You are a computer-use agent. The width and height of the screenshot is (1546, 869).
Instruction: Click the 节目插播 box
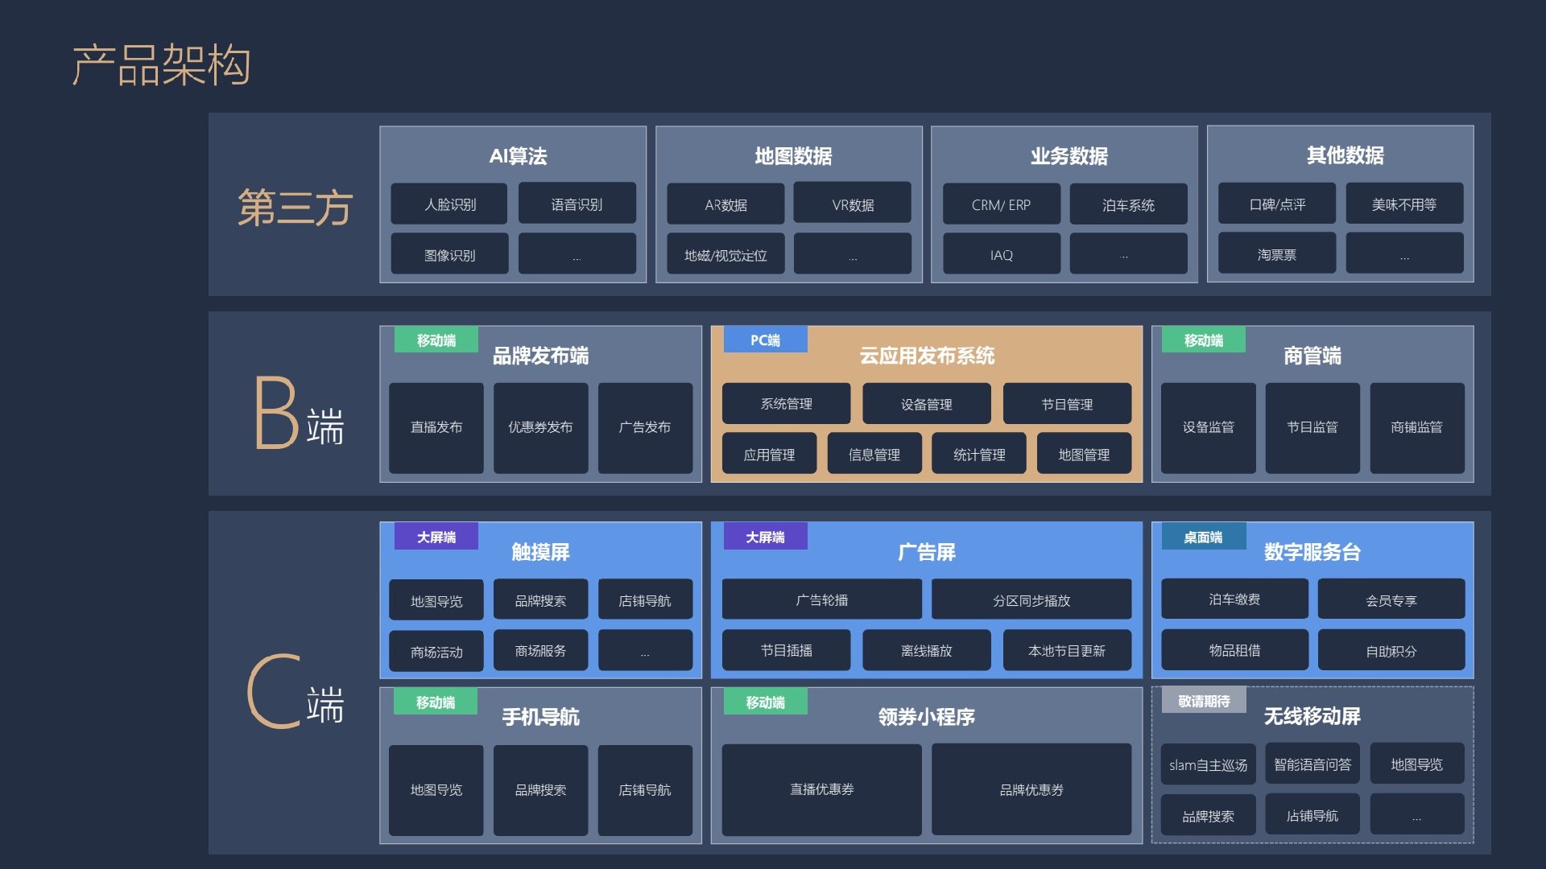(x=786, y=650)
